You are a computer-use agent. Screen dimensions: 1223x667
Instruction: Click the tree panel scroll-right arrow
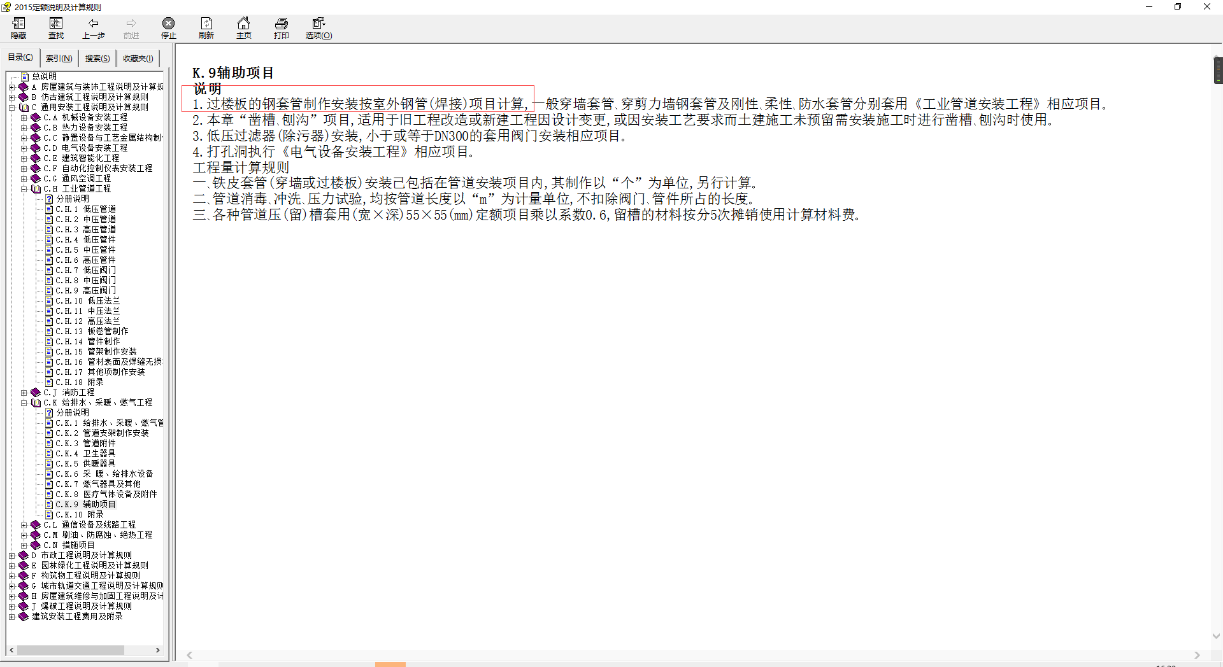(158, 650)
